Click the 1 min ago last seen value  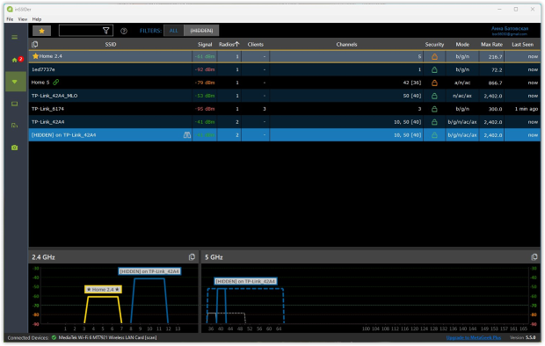527,109
